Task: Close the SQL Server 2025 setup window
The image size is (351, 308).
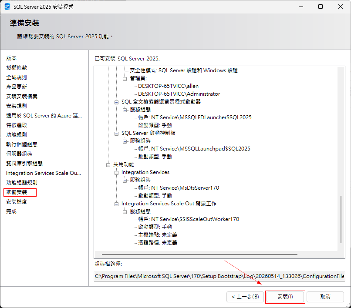Action: click(x=340, y=7)
